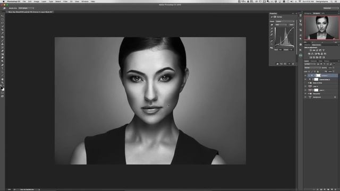Open the layer filter kind dropdown

click(x=310, y=64)
